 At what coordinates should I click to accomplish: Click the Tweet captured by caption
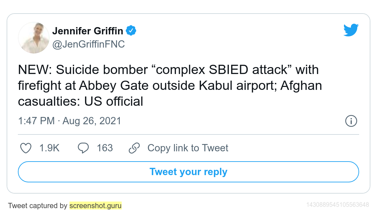click(37, 206)
